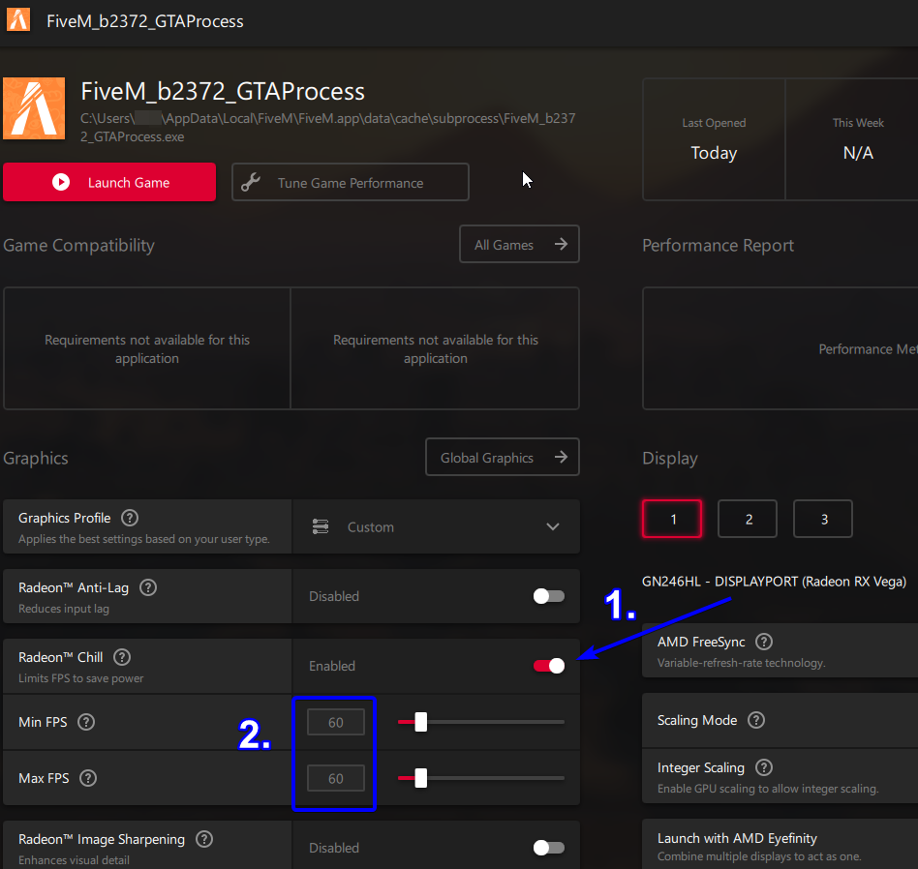This screenshot has height=869, width=918.
Task: Click the help icon next to Graphics Profile
Action: pos(130,518)
